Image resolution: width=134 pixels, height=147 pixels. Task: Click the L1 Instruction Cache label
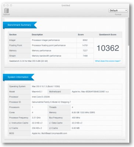click(x=19, y=123)
